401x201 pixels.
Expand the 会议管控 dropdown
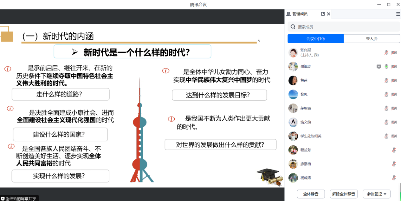tap(376, 194)
